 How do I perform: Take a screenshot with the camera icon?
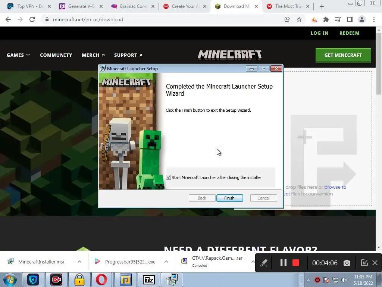click(347, 263)
